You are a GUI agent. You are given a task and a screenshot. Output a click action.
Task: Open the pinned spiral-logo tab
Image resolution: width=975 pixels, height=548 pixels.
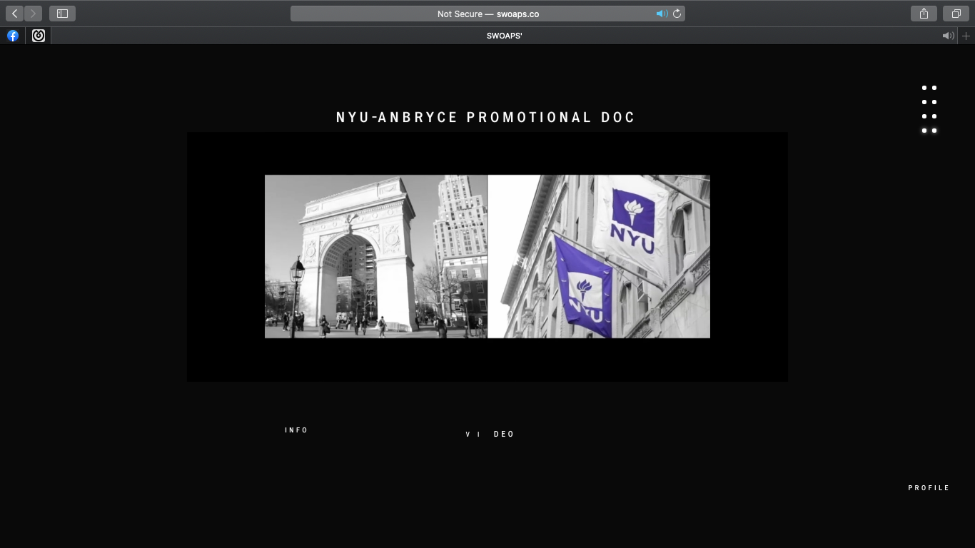point(39,36)
